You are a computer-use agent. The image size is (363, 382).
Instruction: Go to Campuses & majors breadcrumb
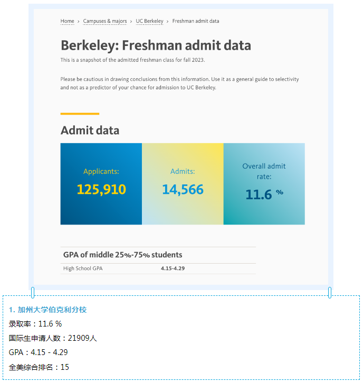click(x=105, y=21)
